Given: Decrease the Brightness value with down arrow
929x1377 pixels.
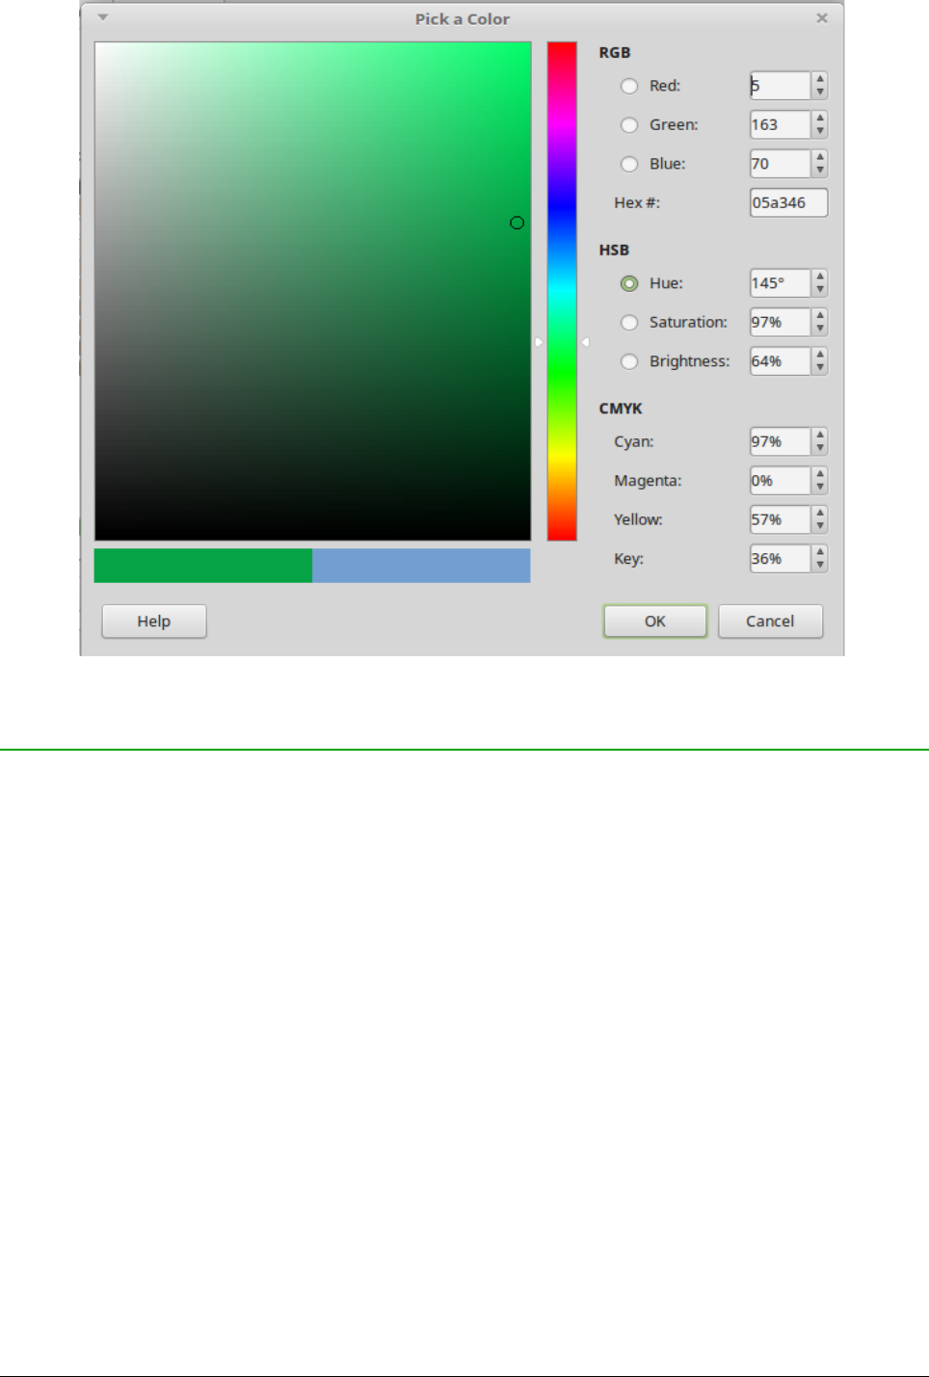Looking at the screenshot, I should (820, 368).
